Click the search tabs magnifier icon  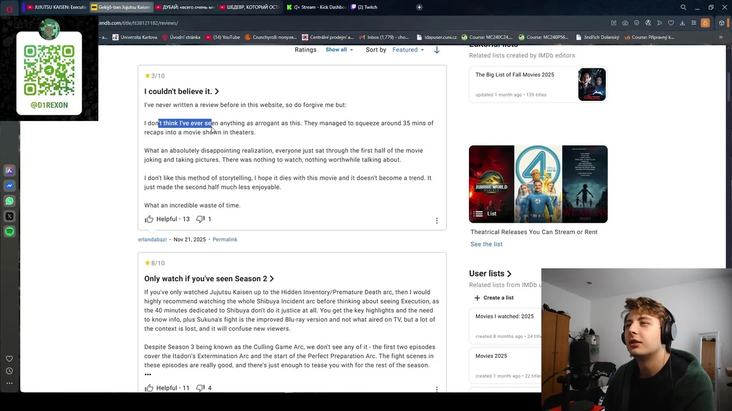683,7
